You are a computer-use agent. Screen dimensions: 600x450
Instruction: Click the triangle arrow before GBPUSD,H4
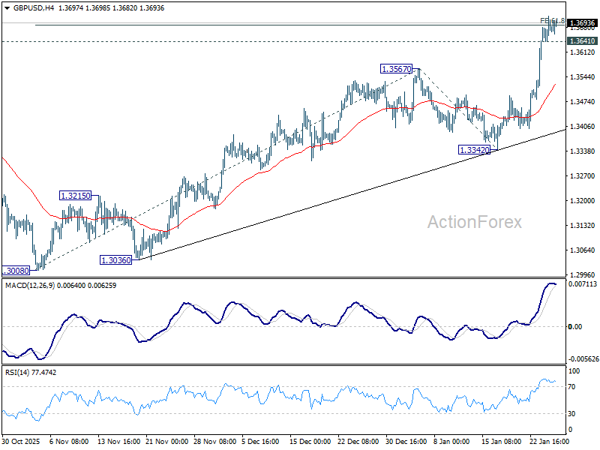point(7,8)
